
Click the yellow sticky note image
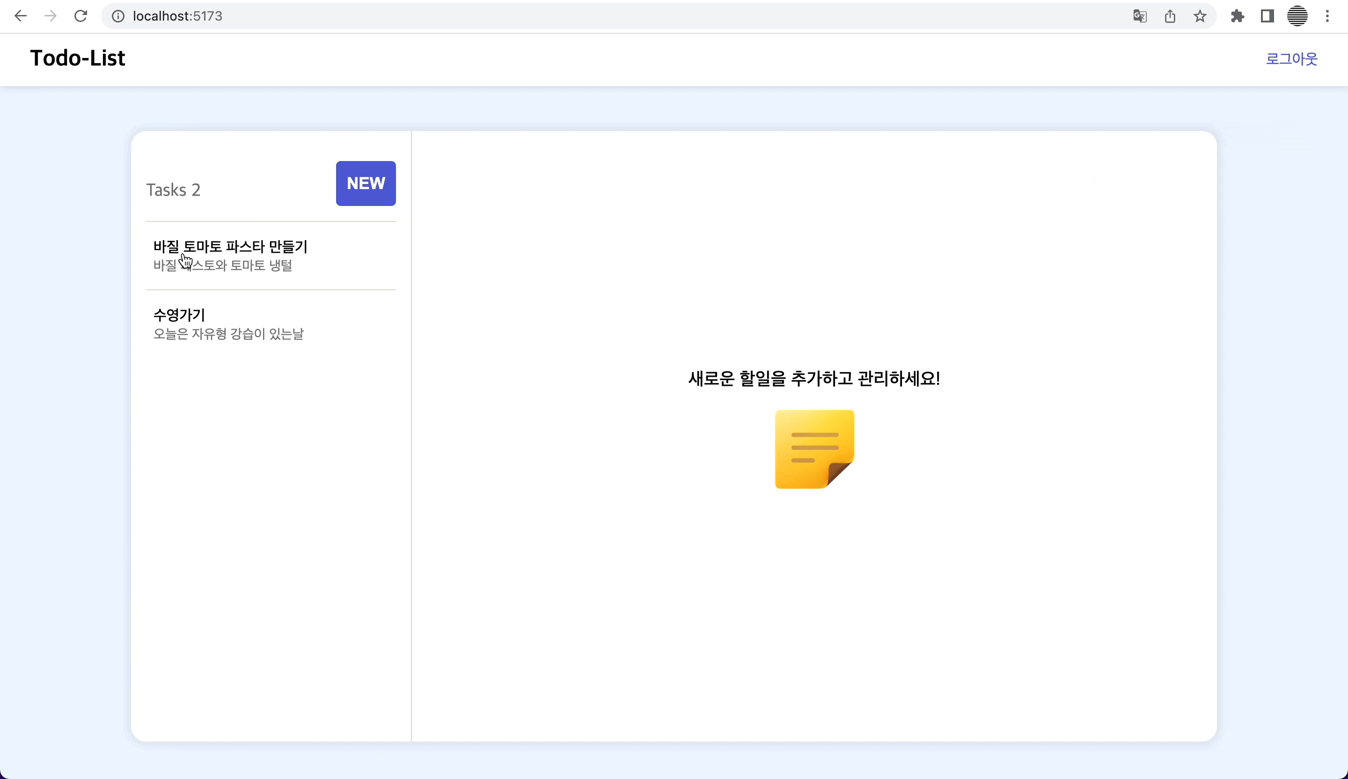click(814, 449)
